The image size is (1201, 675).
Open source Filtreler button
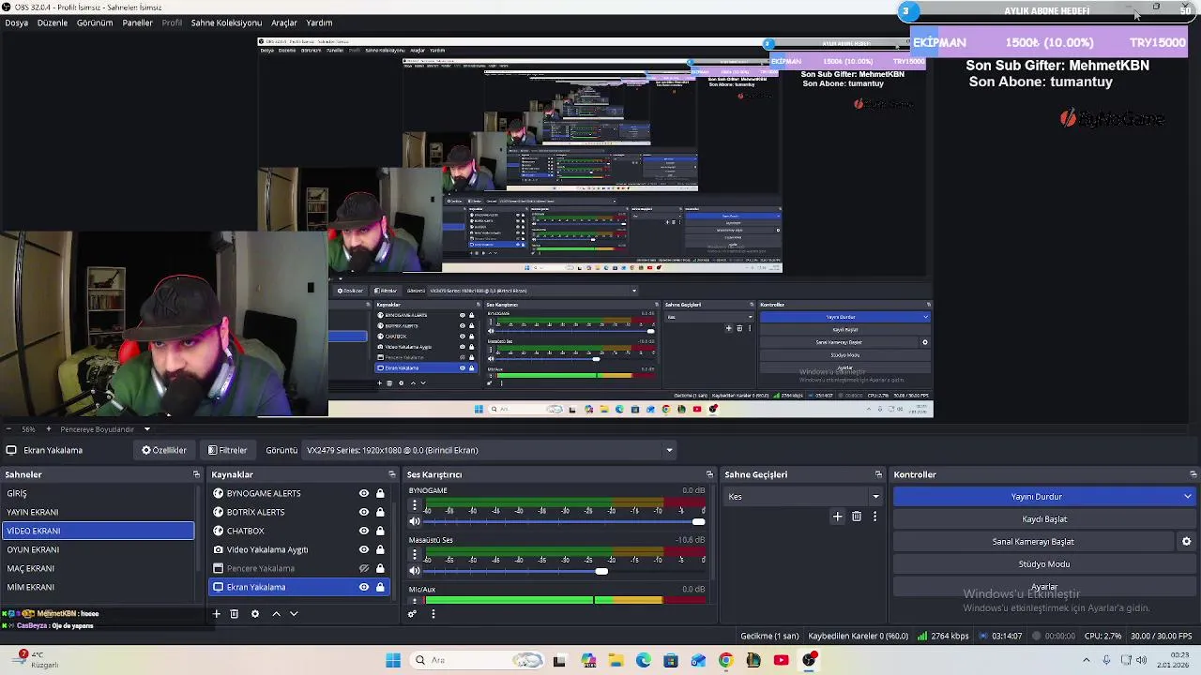pos(227,450)
